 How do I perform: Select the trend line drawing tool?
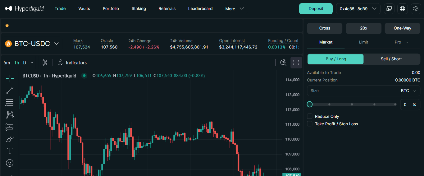coord(10,90)
